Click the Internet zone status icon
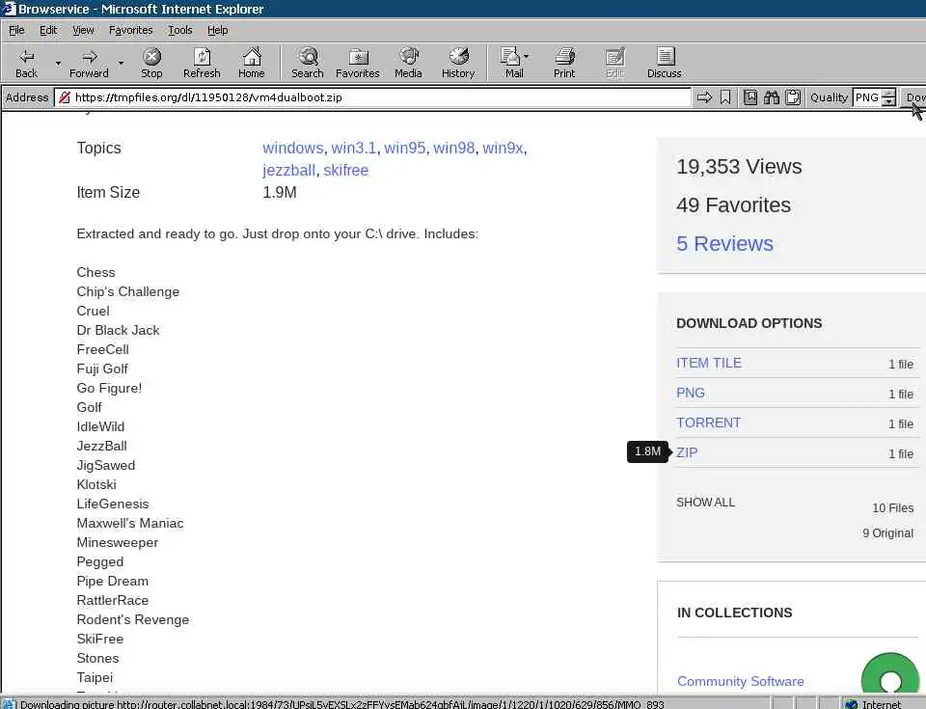This screenshot has width=926, height=709. pos(851,703)
